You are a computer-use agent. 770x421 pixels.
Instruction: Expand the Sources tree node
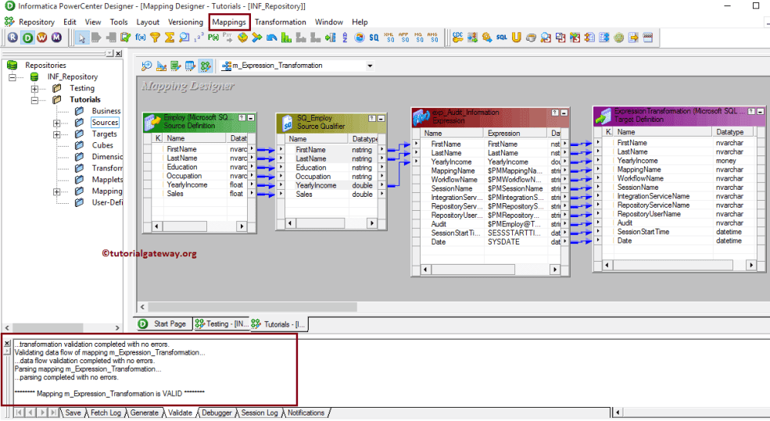(x=57, y=123)
